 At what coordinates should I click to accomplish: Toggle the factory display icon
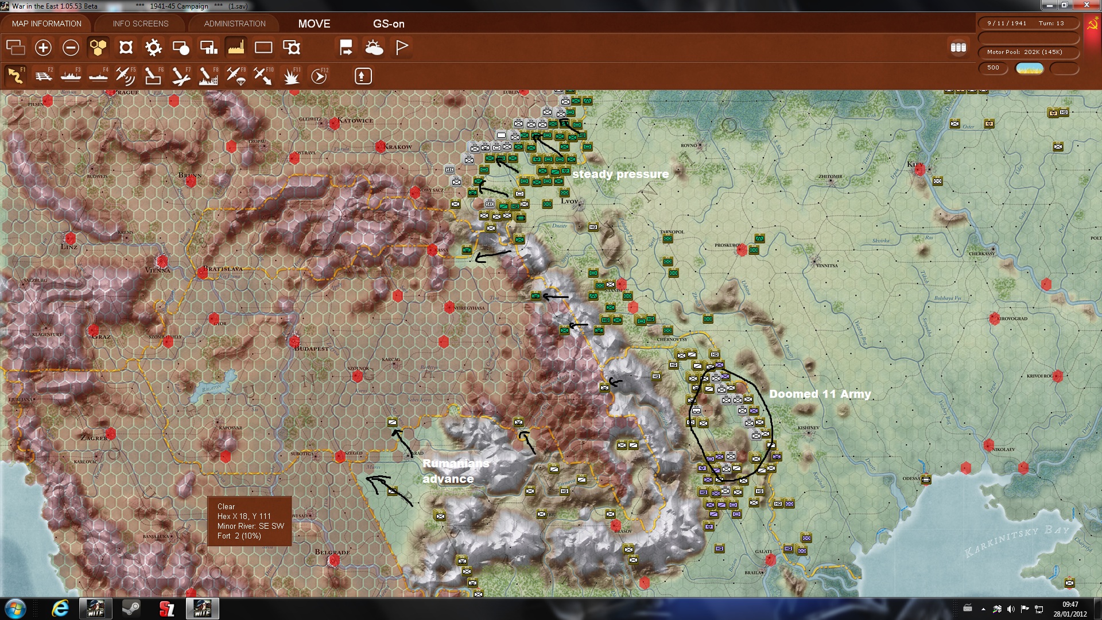(236, 47)
